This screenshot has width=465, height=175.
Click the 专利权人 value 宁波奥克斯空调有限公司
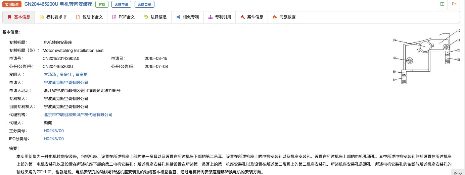(66, 99)
